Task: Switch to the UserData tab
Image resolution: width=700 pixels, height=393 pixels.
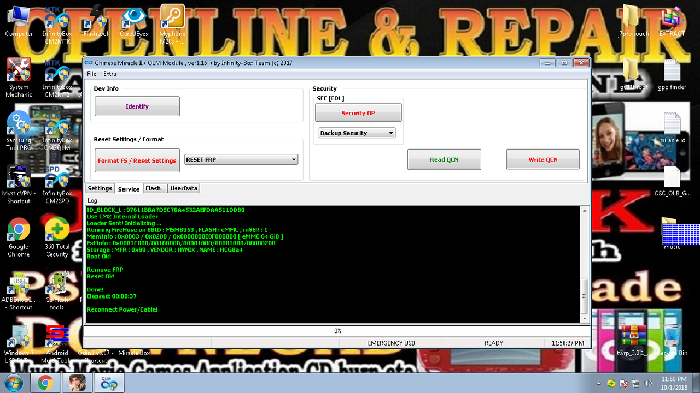Action: point(184,188)
